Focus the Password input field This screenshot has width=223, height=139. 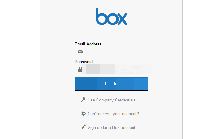(x=111, y=70)
